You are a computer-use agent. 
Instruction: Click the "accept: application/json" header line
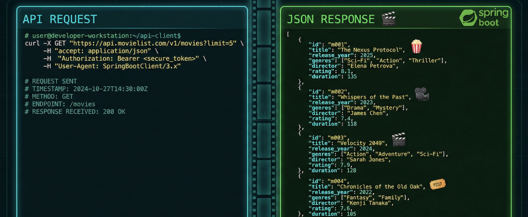100,51
